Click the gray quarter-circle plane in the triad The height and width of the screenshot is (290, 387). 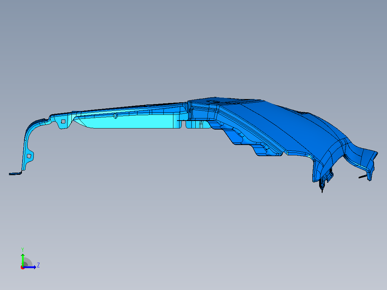[27, 263]
